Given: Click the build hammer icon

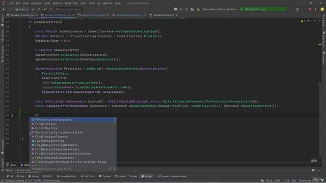Looking at the screenshot, I should [x=198, y=9].
